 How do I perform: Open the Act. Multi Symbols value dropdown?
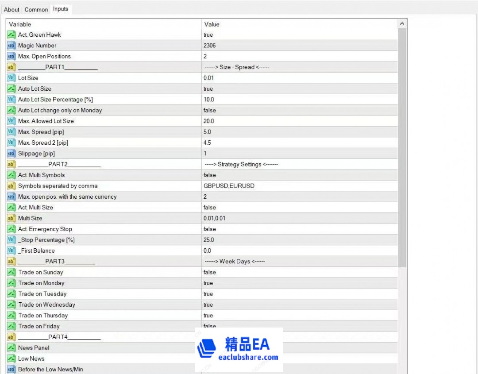pyautogui.click(x=299, y=175)
